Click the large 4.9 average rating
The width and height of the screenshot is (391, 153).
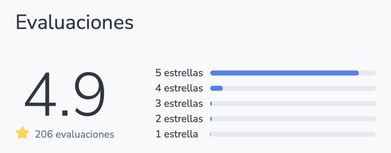pyautogui.click(x=65, y=94)
